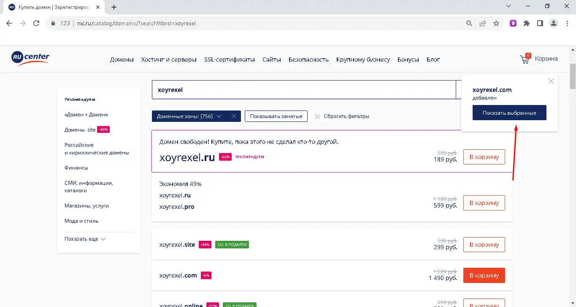
Task: Click the РЕКОМЕНДУЕМ label beside xoyrexel.ru
Action: [x=250, y=157]
